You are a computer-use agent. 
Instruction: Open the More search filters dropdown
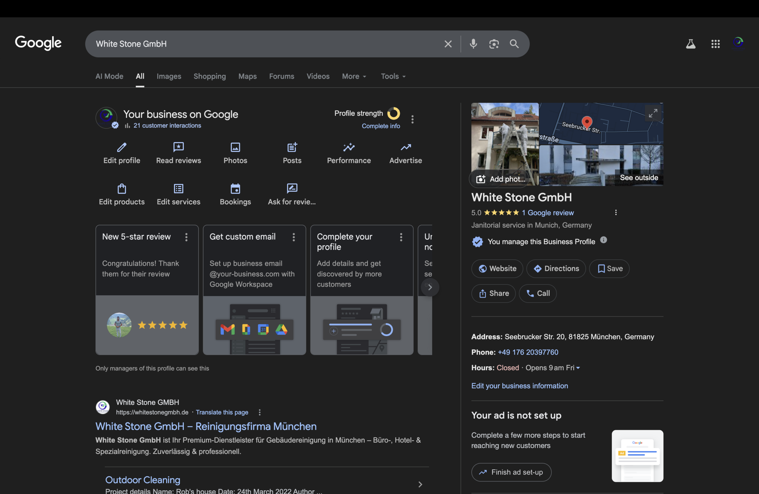(354, 76)
